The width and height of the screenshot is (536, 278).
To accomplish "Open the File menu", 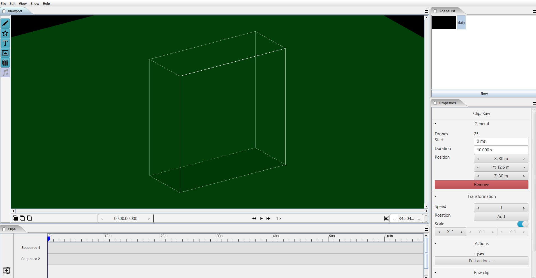I will pyautogui.click(x=4, y=4).
